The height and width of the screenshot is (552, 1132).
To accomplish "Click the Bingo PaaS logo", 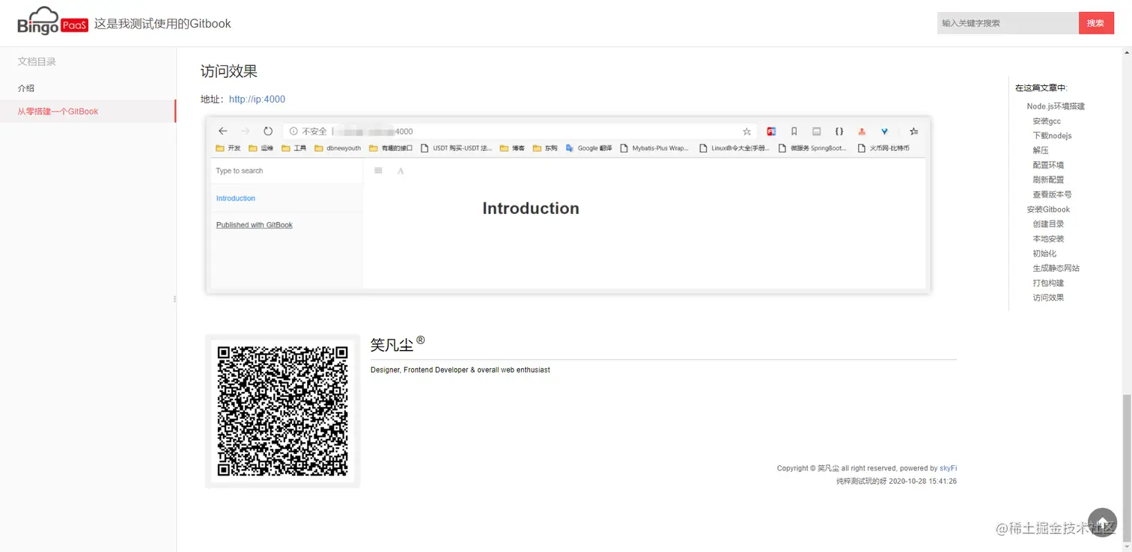I will (x=52, y=21).
